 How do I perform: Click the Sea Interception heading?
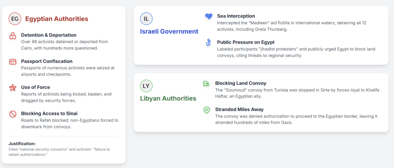coord(236,16)
